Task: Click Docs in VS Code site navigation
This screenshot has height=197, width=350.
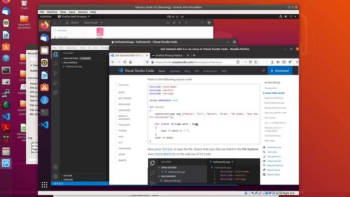Action: click(x=162, y=71)
